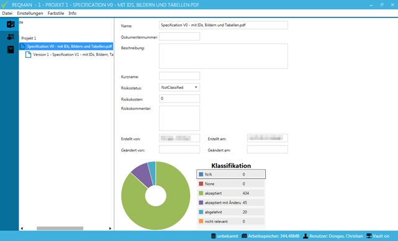Click the file icon of Specification V0 row
Screen dimensions: 398x241
(x=23, y=46)
